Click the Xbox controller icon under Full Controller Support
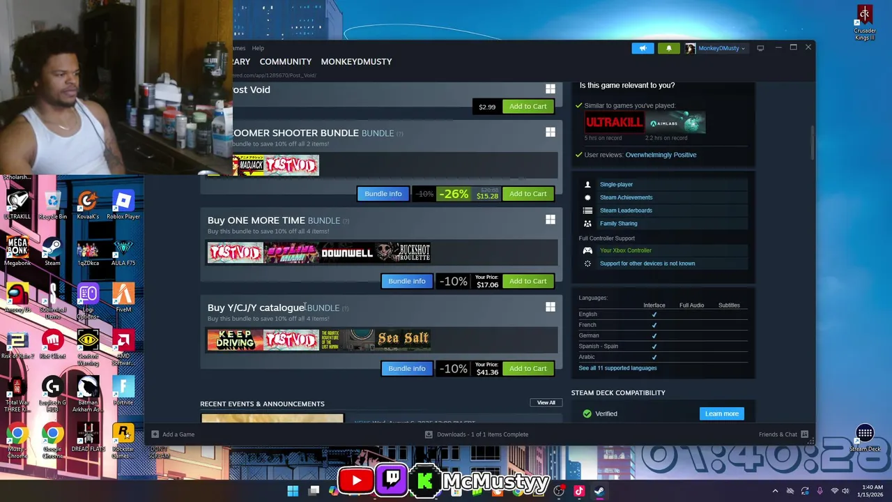892x502 pixels. tap(587, 250)
